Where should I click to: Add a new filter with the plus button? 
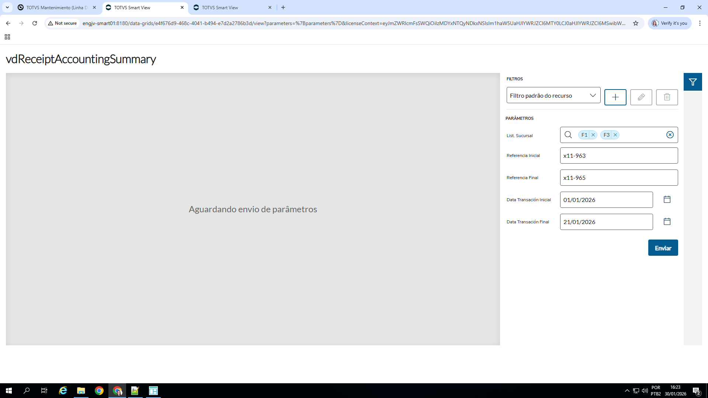[x=615, y=97]
